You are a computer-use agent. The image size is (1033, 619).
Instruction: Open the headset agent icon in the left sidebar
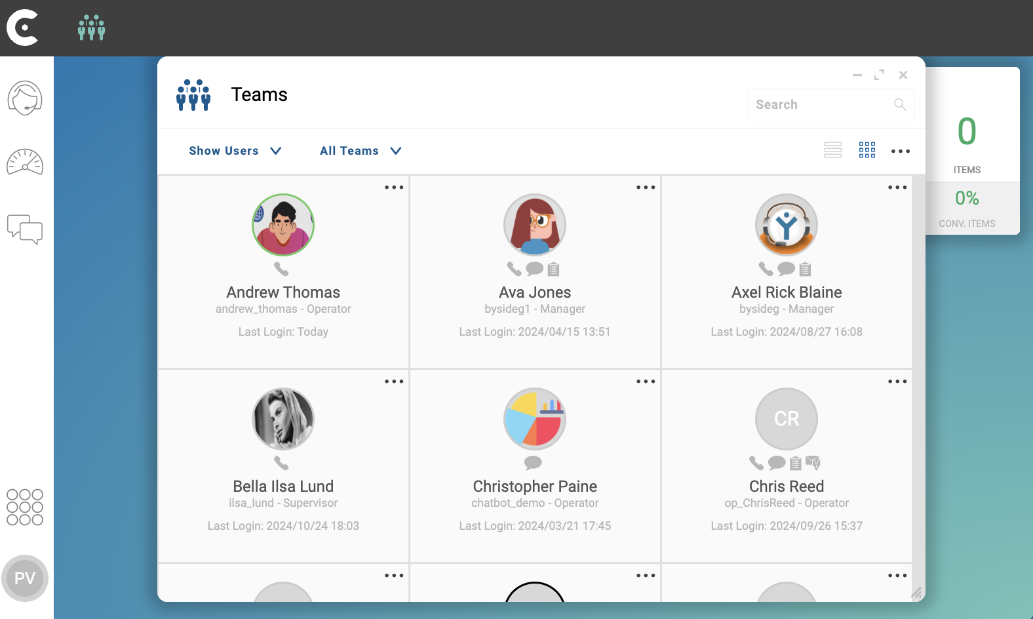[x=25, y=98]
